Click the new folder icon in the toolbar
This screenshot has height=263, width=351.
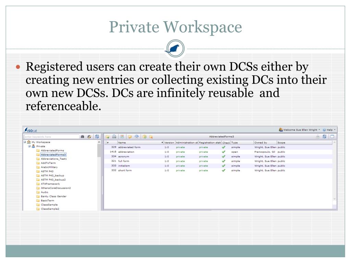107,137
